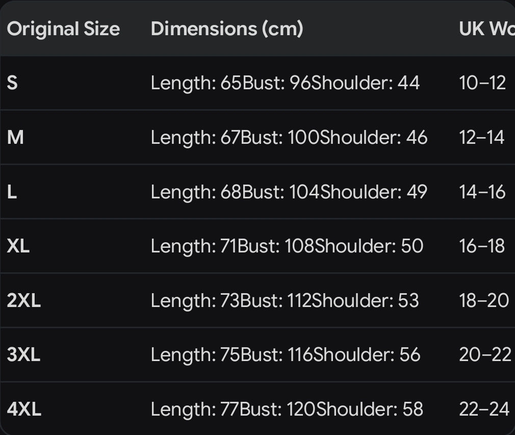Click the UK Wo… column header
This screenshot has width=515, height=435.
tap(487, 29)
